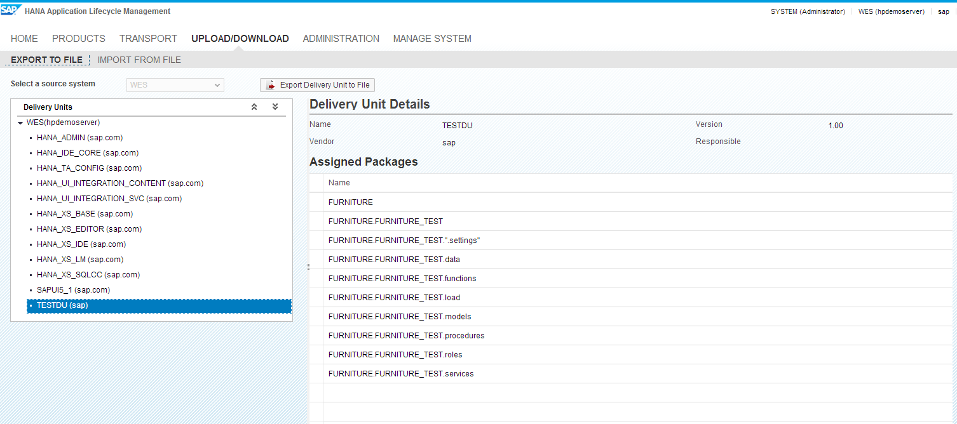Select HANA_TA_CONFIG (sap.com) delivery unit
This screenshot has width=957, height=424.
point(89,168)
